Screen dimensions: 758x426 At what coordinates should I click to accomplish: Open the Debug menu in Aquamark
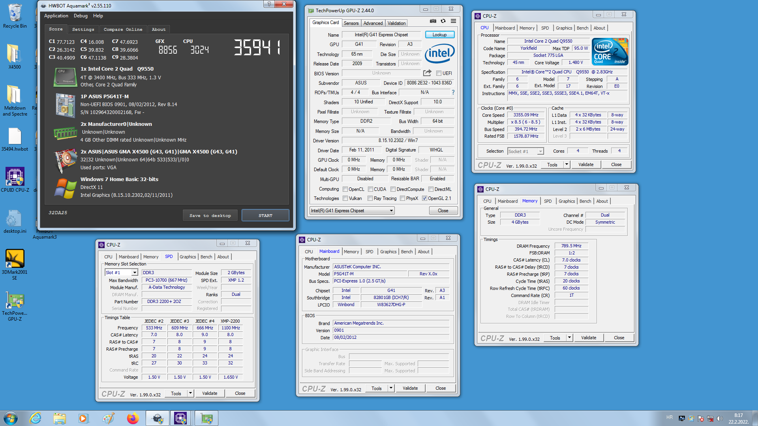(81, 16)
